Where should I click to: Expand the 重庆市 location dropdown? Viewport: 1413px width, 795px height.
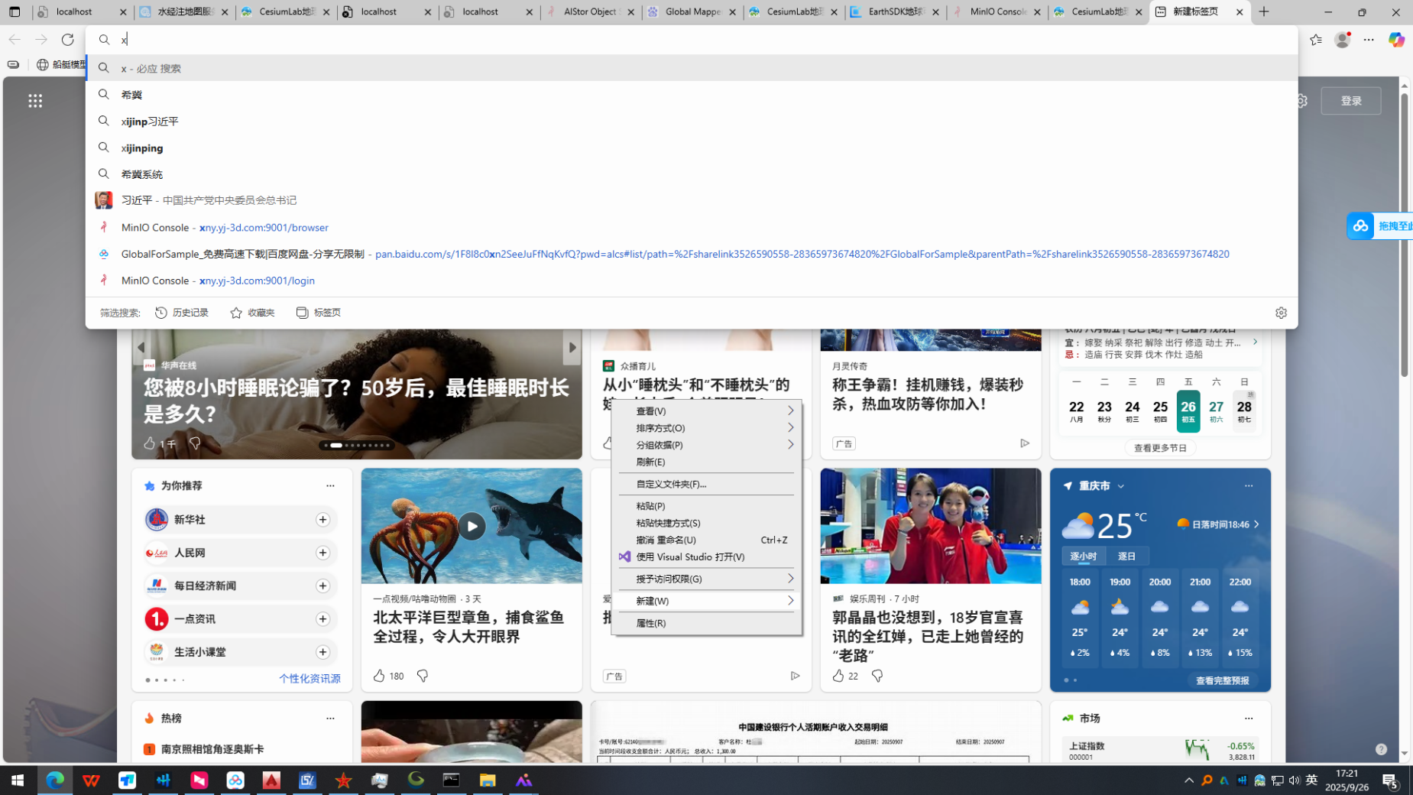1120,486
